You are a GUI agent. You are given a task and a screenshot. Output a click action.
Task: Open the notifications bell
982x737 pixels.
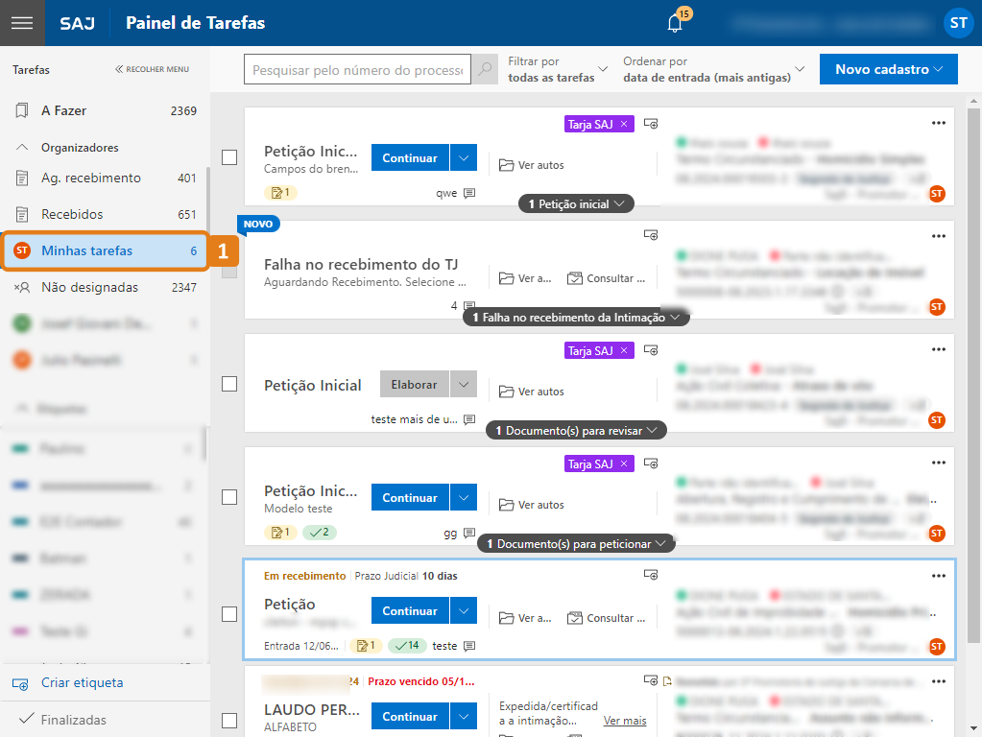675,24
